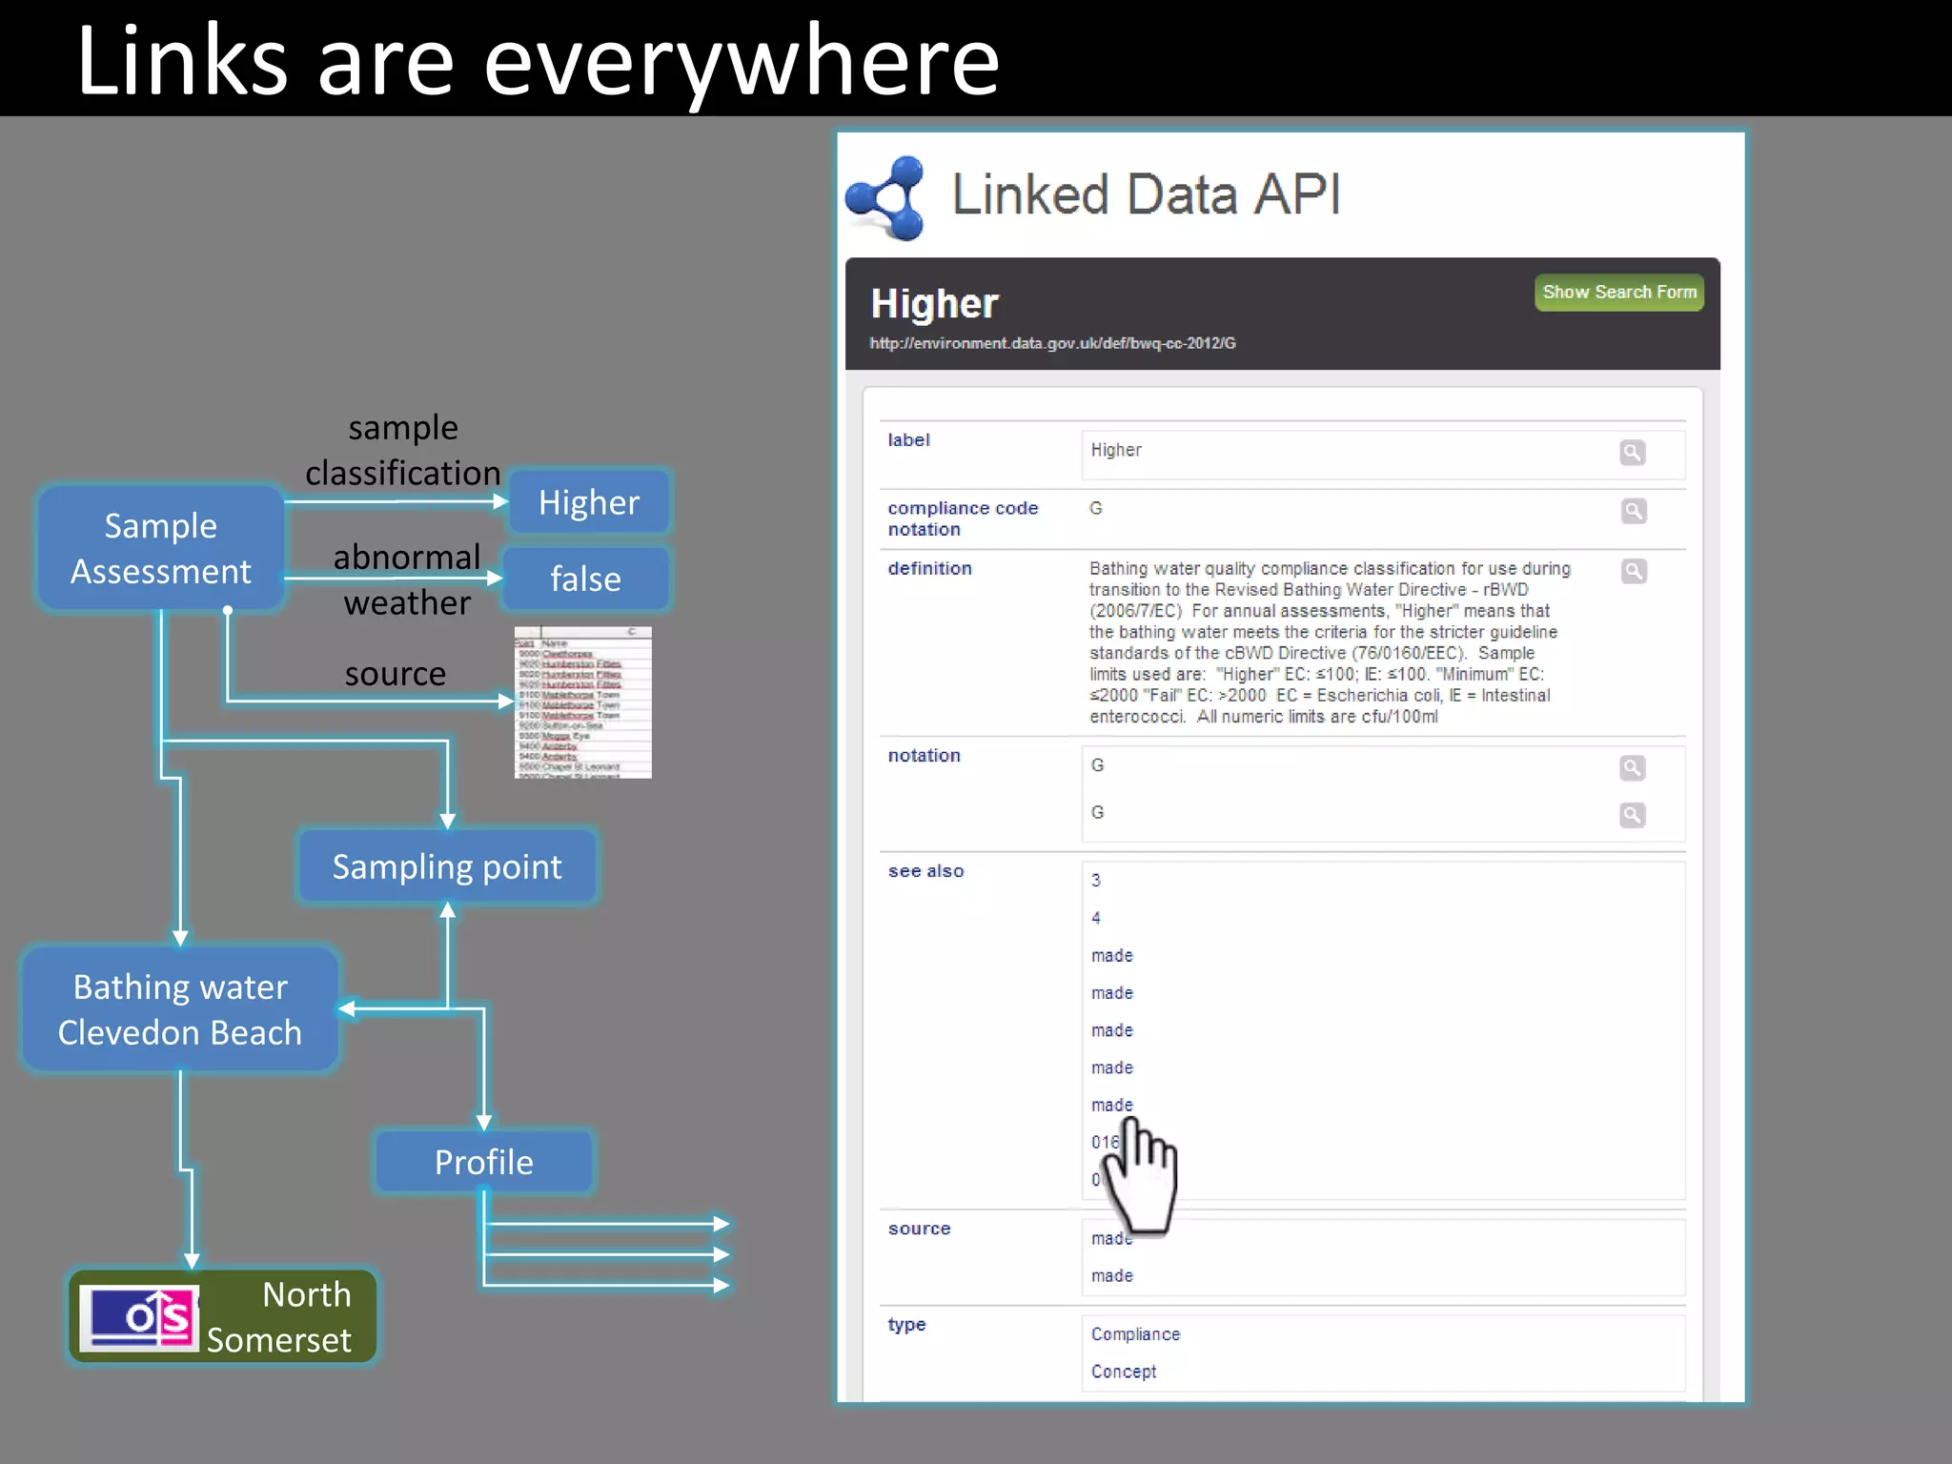Click the false value box
1952x1464 pixels.
tap(585, 579)
